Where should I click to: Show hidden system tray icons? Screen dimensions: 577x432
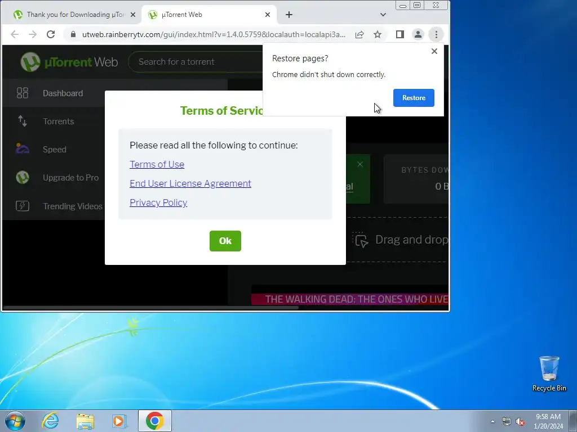(x=492, y=421)
